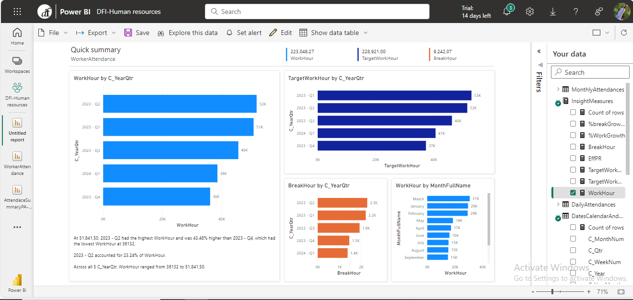Adjust the zoom level slider

[x=553, y=291]
